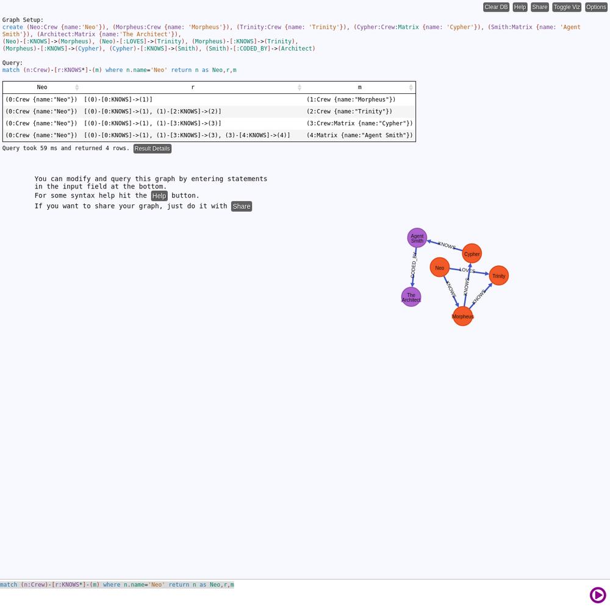
Task: Select the Neo graph node
Action: click(x=440, y=268)
